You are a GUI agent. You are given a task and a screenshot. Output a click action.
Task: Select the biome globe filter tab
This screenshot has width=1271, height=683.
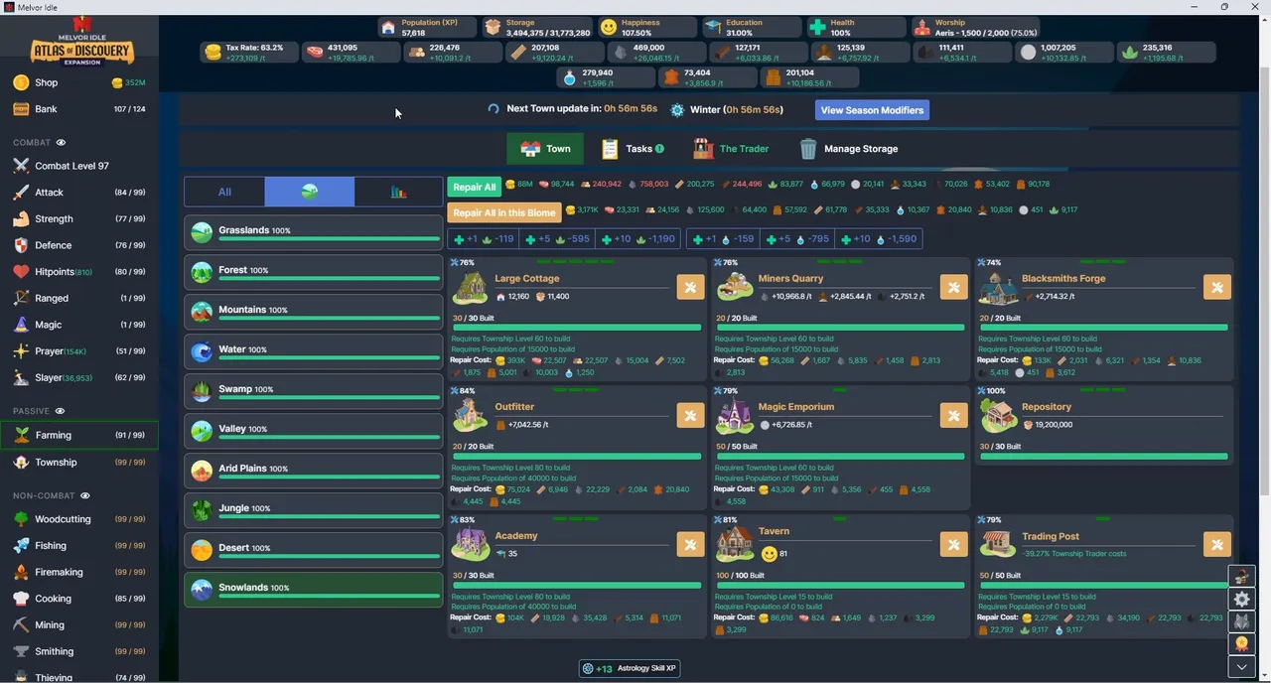(310, 192)
